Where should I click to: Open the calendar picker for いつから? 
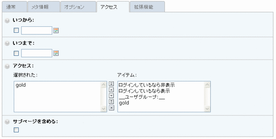[x=56, y=31]
